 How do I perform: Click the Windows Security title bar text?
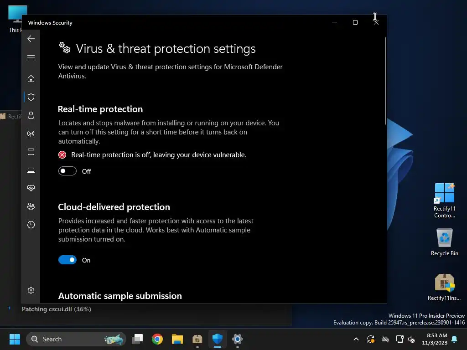50,23
